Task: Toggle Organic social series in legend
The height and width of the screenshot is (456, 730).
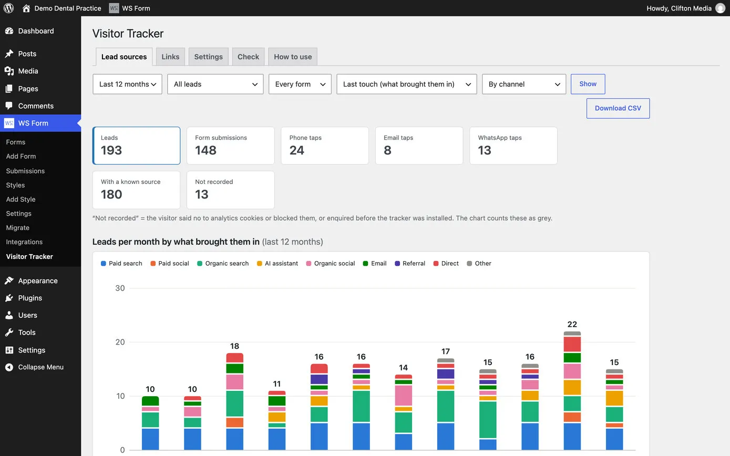Action: (331, 263)
